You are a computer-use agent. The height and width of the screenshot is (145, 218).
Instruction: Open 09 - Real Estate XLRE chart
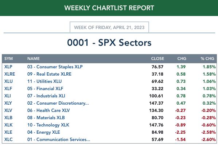[x=49, y=74]
